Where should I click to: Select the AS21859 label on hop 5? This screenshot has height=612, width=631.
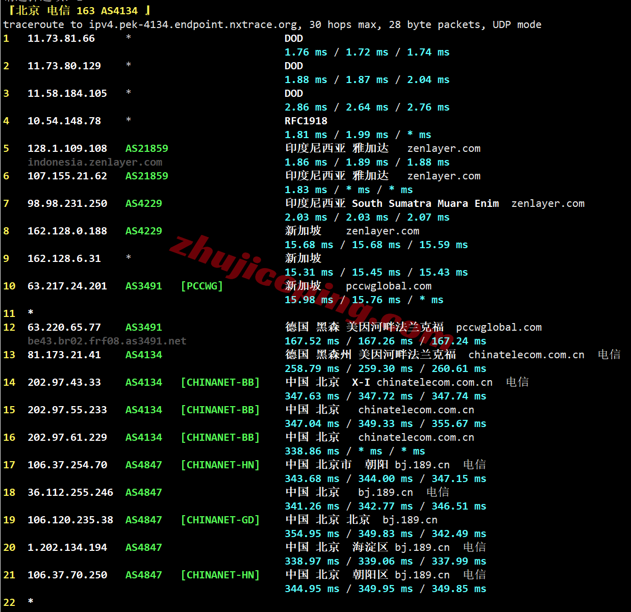[x=147, y=148]
